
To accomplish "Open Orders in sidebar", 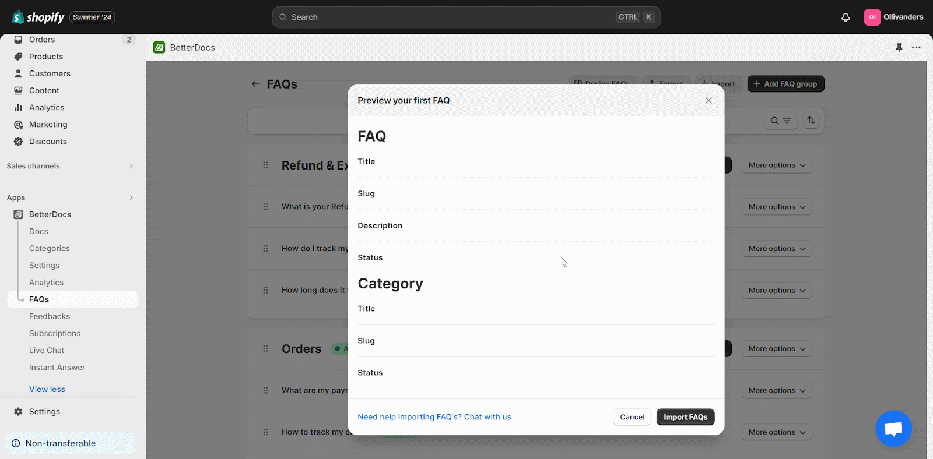I will pyautogui.click(x=42, y=40).
